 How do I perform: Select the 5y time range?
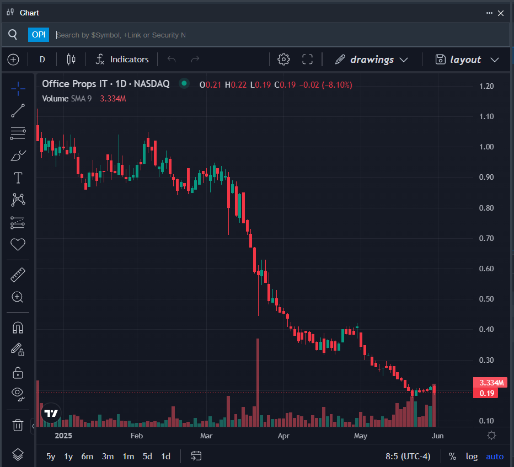click(51, 456)
